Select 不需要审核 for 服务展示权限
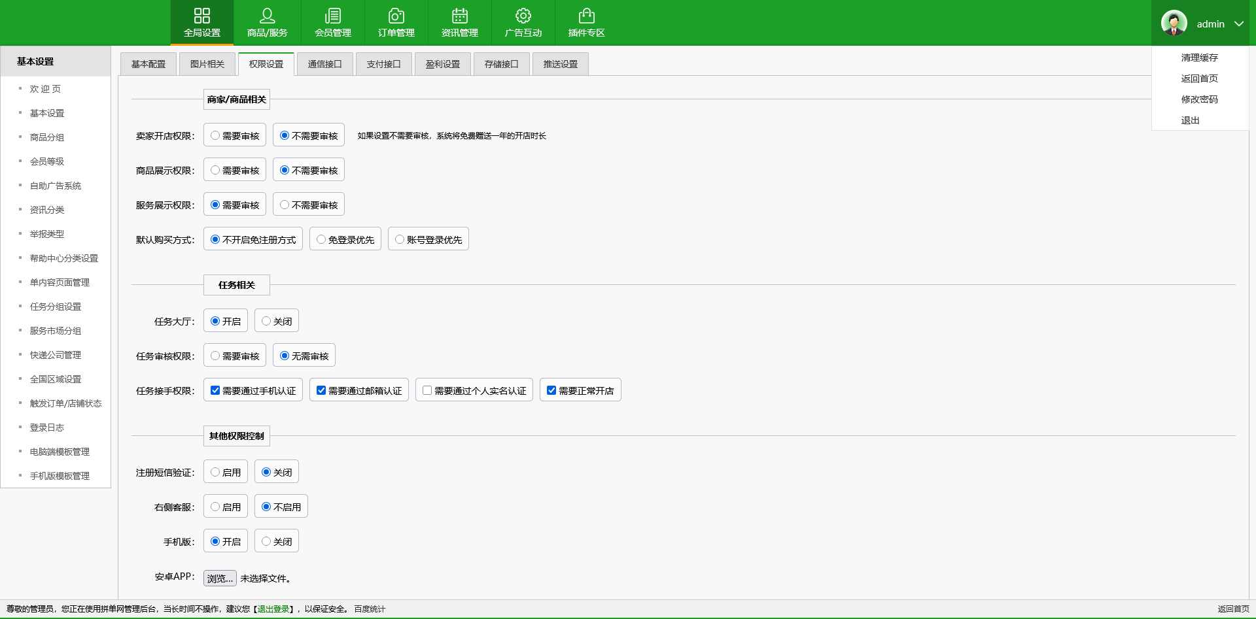 point(285,205)
